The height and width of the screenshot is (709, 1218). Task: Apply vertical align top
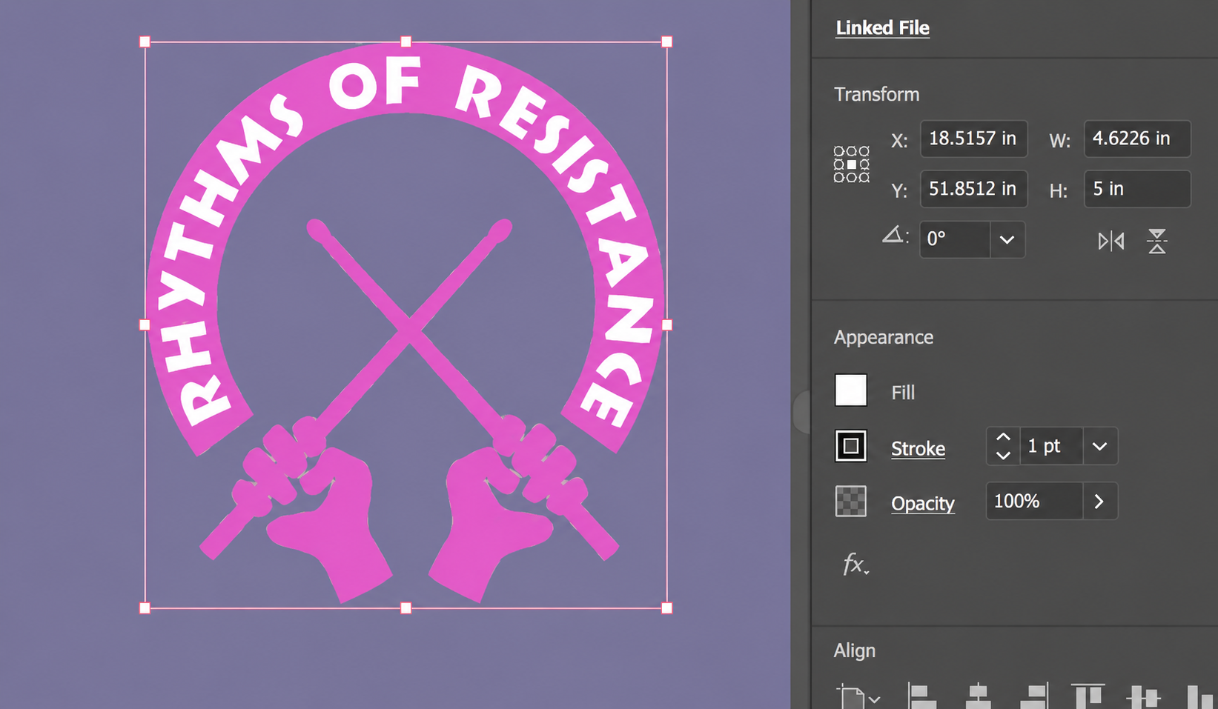(1088, 696)
